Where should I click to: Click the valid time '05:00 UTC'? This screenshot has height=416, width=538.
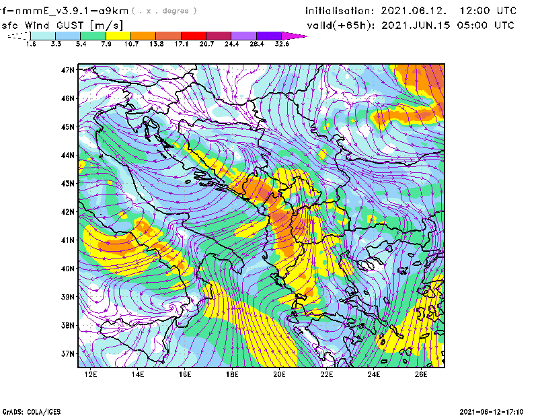pos(486,26)
